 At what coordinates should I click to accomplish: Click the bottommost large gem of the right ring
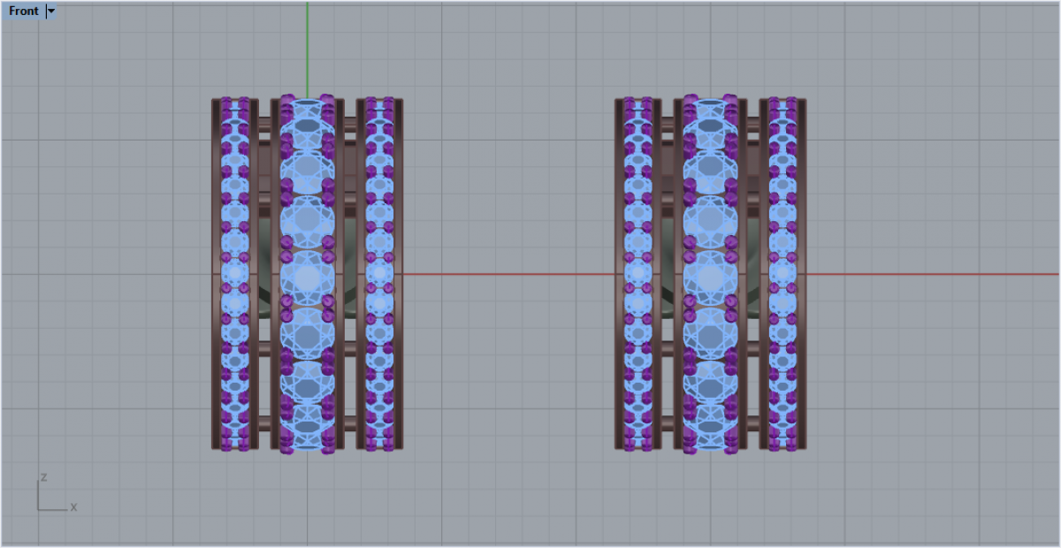[711, 428]
